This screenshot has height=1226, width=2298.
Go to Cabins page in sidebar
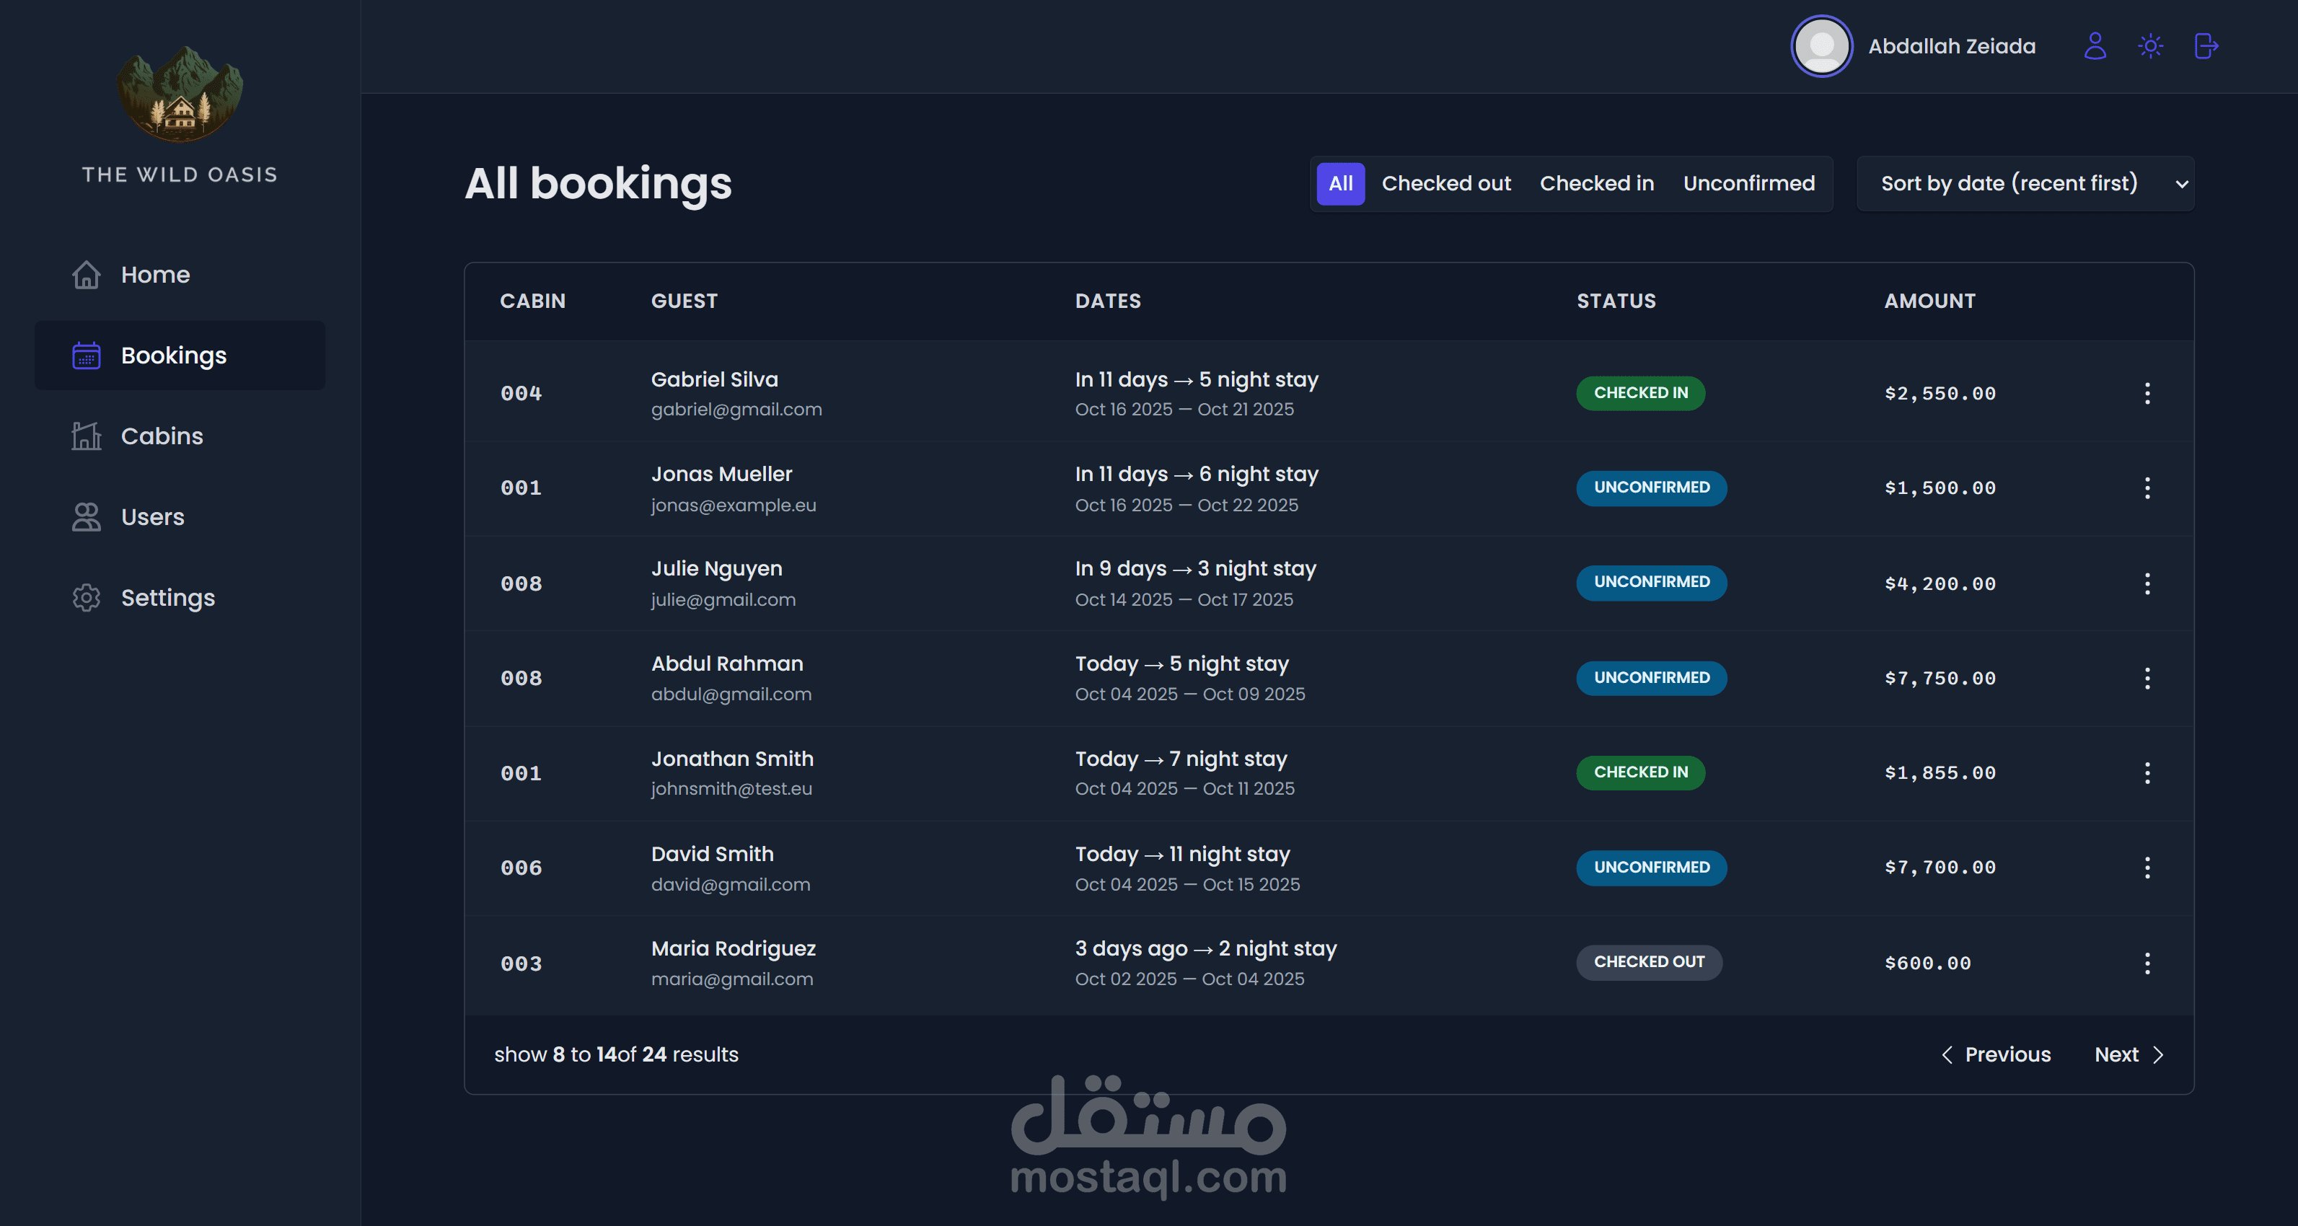point(162,436)
